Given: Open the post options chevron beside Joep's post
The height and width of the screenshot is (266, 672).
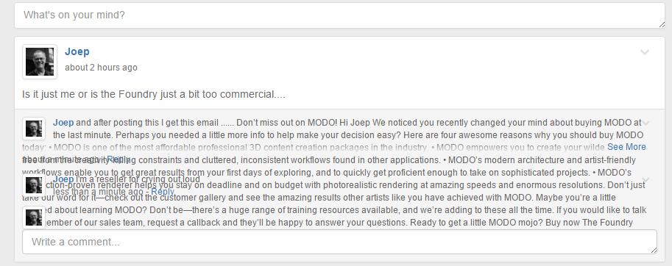Looking at the screenshot, I should 645,52.
